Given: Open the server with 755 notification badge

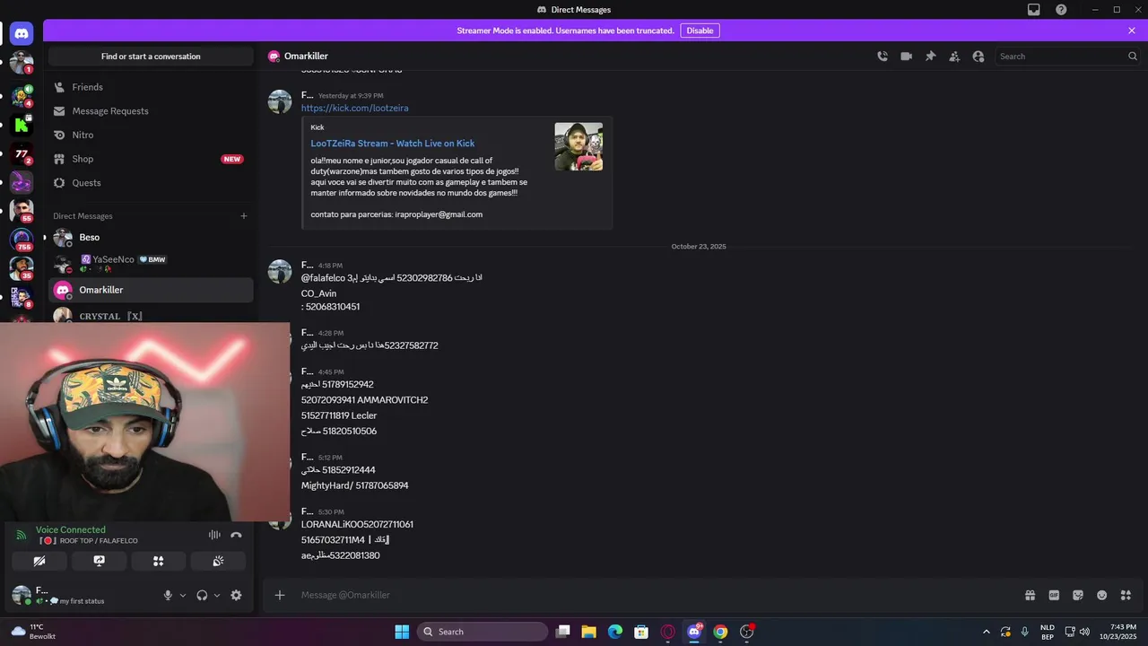Looking at the screenshot, I should pyautogui.click(x=22, y=240).
